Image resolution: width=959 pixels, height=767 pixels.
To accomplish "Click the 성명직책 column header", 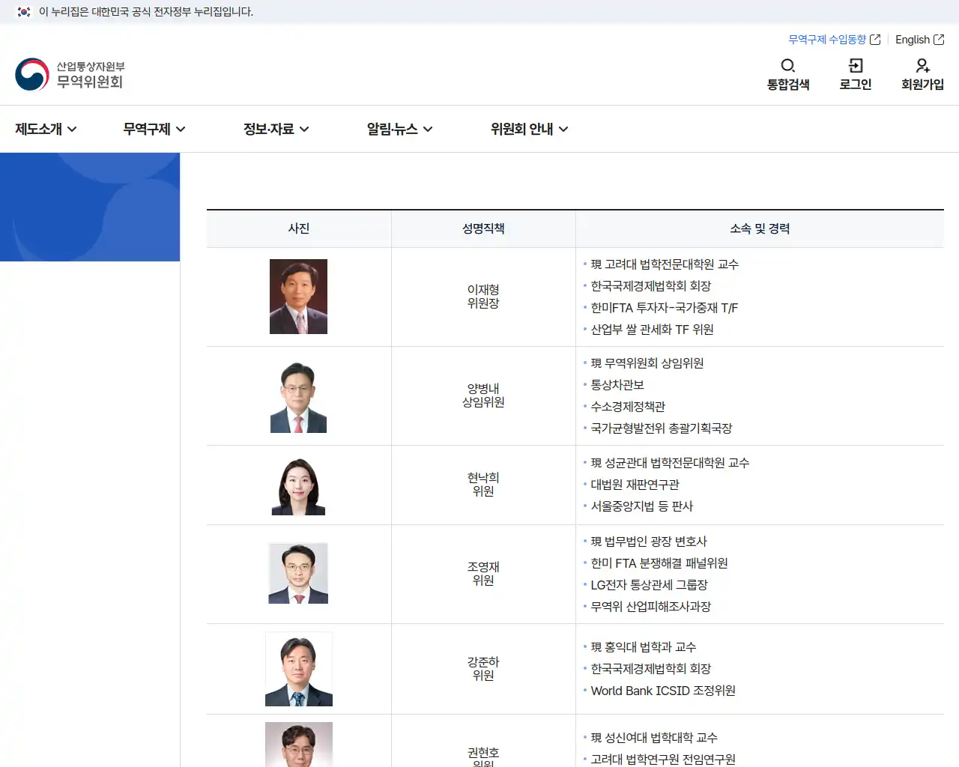I will pyautogui.click(x=483, y=228).
